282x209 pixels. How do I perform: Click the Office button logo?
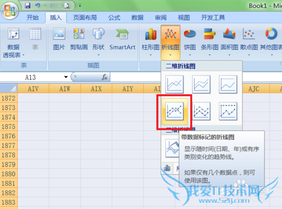pyautogui.click(x=10, y=10)
